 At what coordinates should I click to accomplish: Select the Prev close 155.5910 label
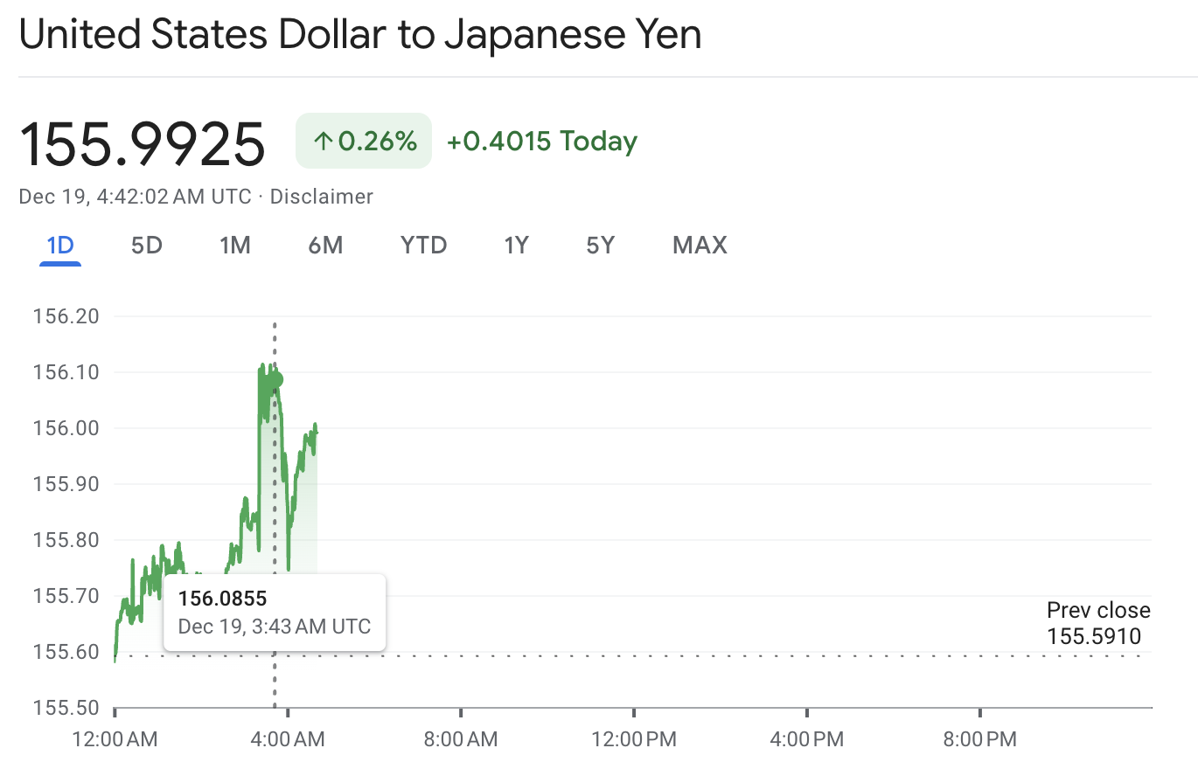click(1098, 622)
